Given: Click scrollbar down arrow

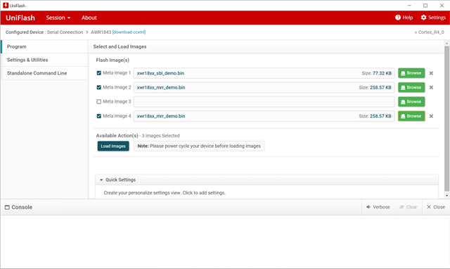Looking at the screenshot, I should (x=446, y=196).
